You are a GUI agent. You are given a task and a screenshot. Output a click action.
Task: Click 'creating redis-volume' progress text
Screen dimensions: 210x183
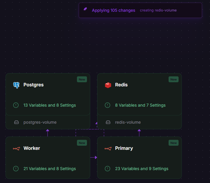pos(158,10)
